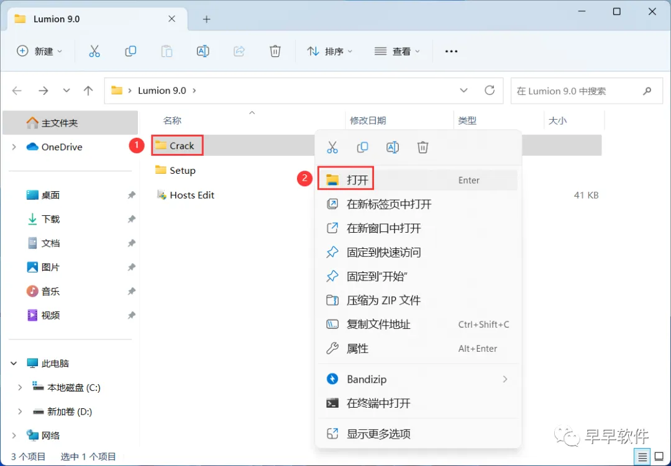Expand the OneDrive tree node
671x466 pixels.
click(x=14, y=147)
